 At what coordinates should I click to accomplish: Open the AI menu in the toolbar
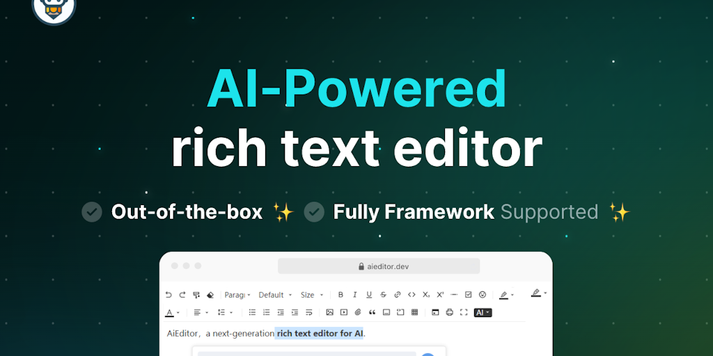click(x=483, y=313)
